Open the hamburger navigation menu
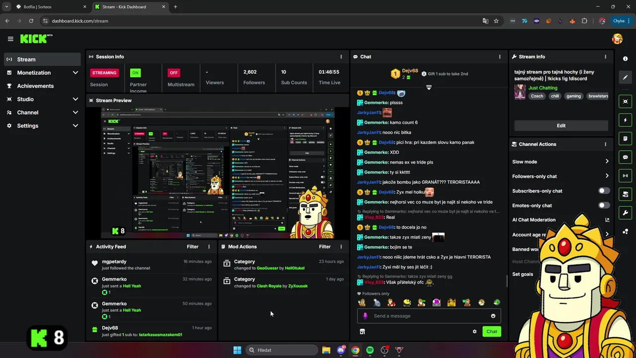Viewport: 636px width, 358px height. (x=10, y=39)
